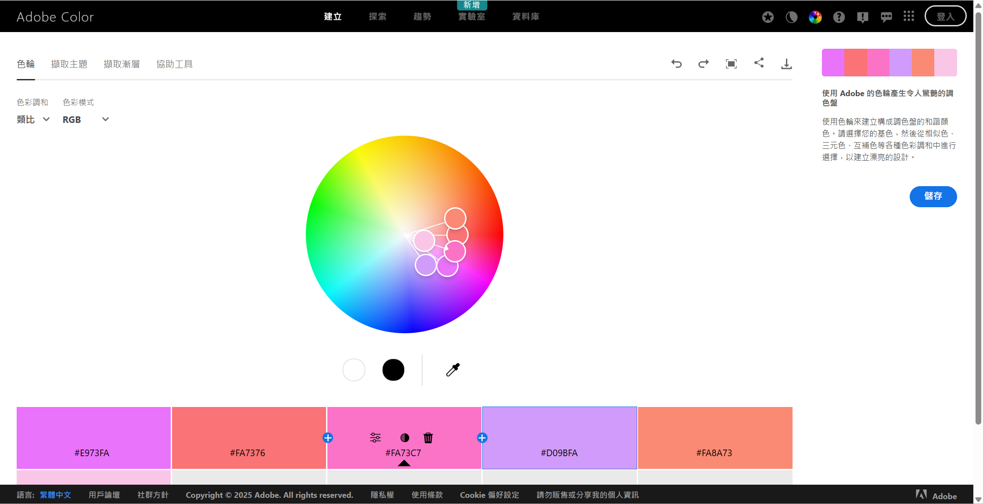The height and width of the screenshot is (504, 983).
Task: Select the black background circle
Action: tap(393, 370)
